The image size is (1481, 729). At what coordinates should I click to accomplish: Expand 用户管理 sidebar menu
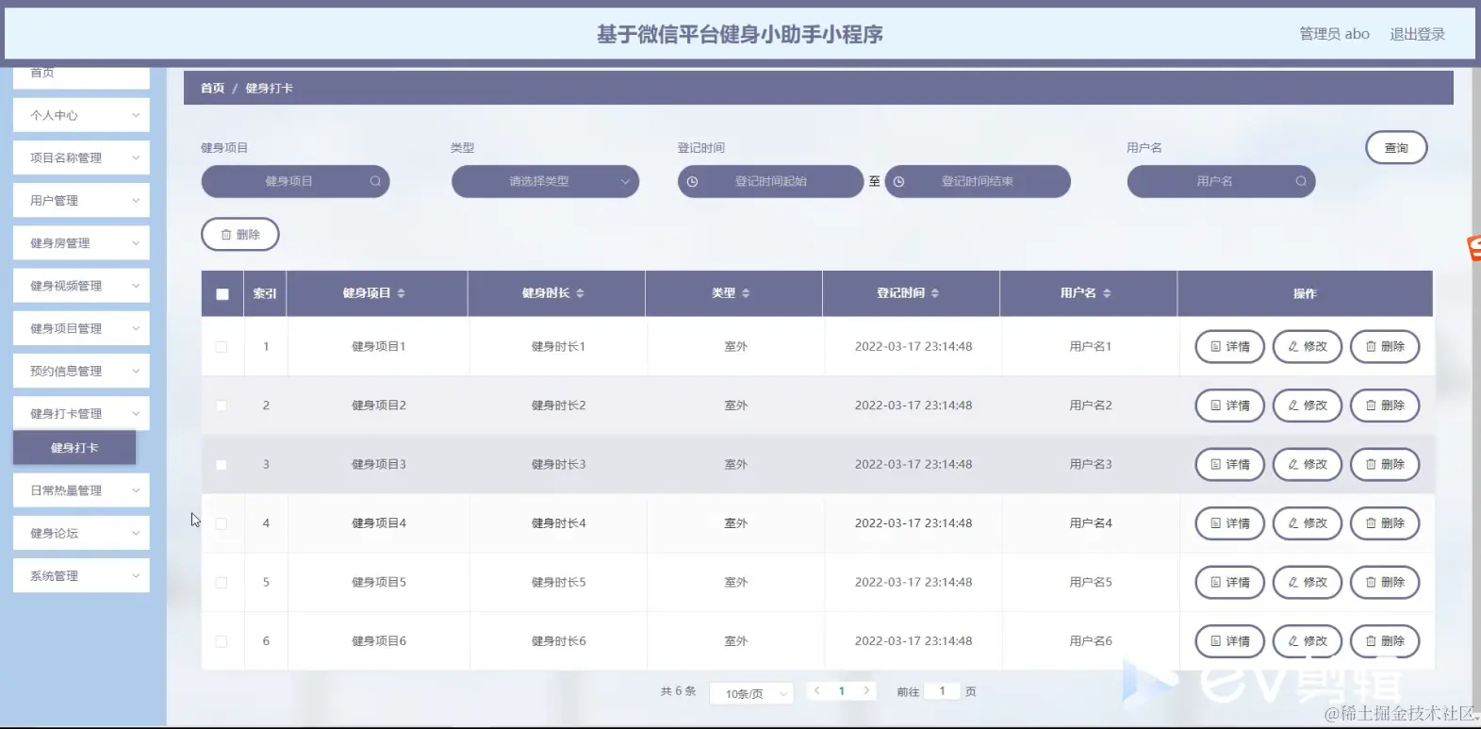coord(81,200)
